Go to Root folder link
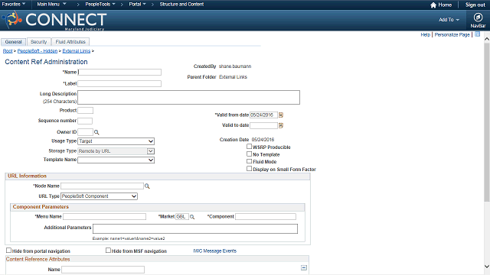Screen dimensions: 490x275 click(x=8, y=51)
